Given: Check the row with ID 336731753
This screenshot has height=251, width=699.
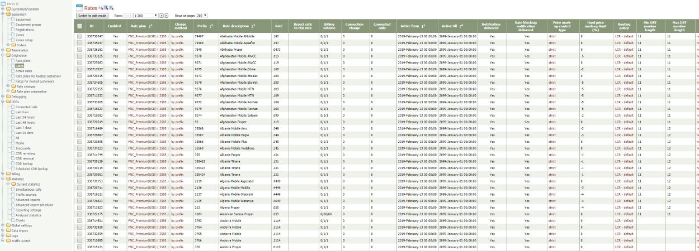Looking at the screenshot, I should (x=79, y=181).
